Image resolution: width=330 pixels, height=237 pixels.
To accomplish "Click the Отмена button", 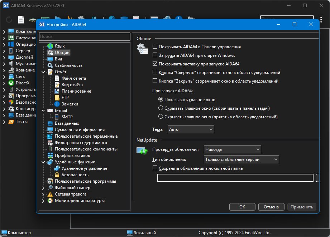I will pos(271,207).
